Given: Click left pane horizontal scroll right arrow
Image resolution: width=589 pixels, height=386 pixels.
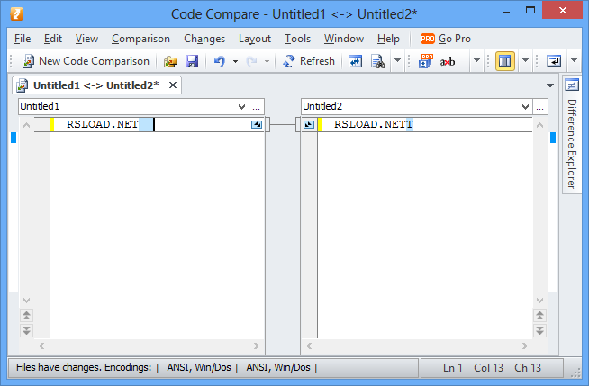Looking at the screenshot, I should 257,346.
